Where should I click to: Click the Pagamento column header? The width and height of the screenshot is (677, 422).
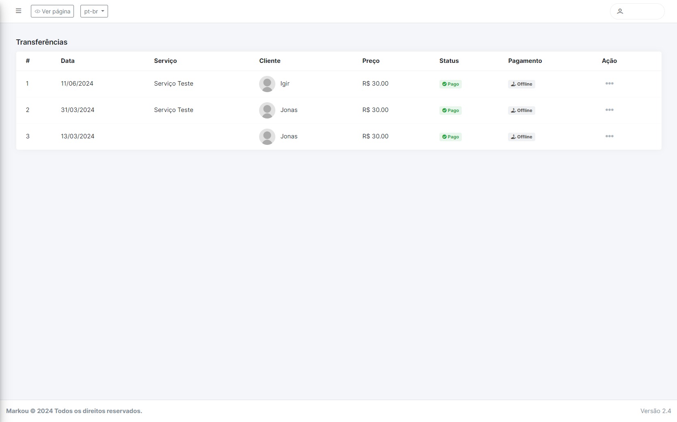pos(525,61)
